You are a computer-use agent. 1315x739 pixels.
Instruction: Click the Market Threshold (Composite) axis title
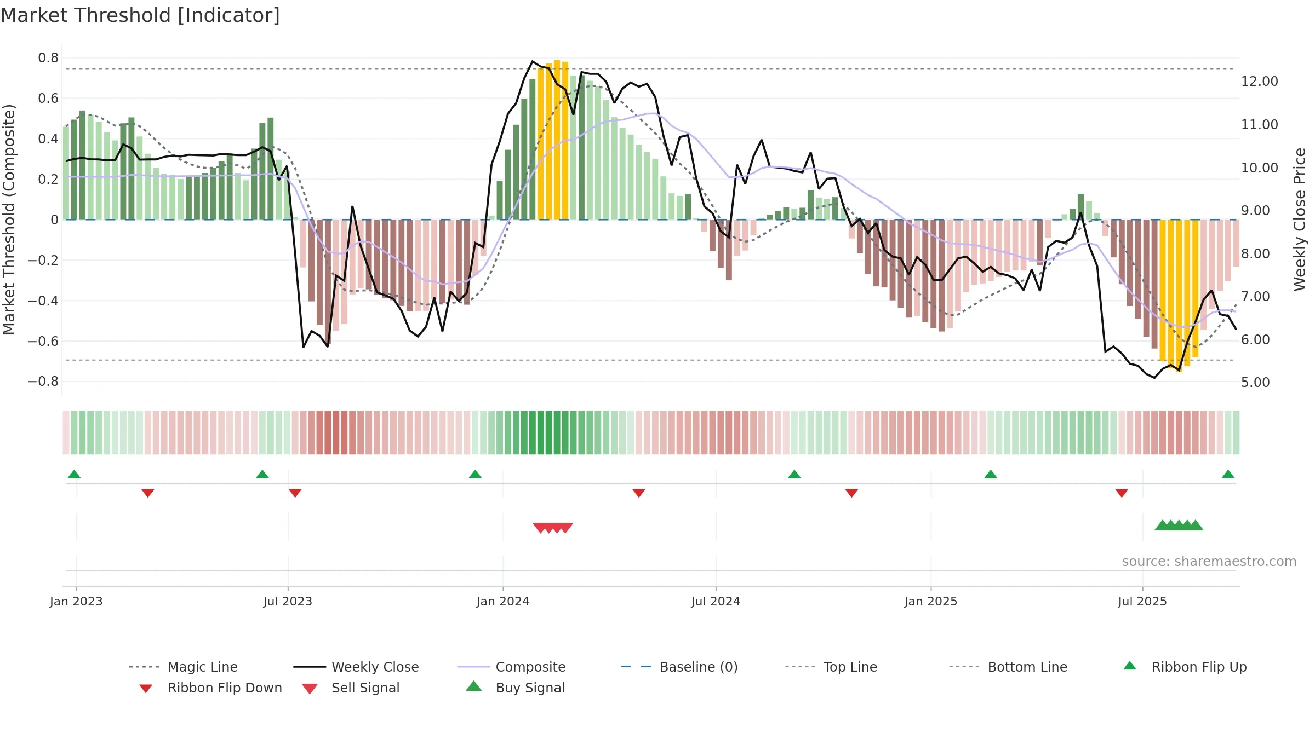9,219
